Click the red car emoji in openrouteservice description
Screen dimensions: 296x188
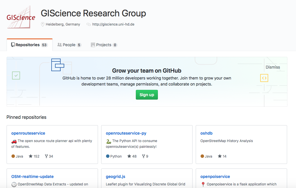pyautogui.click(x=14, y=141)
